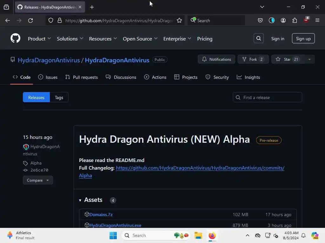Open a new tab with the plus button
This screenshot has height=243, width=325.
[92, 7]
